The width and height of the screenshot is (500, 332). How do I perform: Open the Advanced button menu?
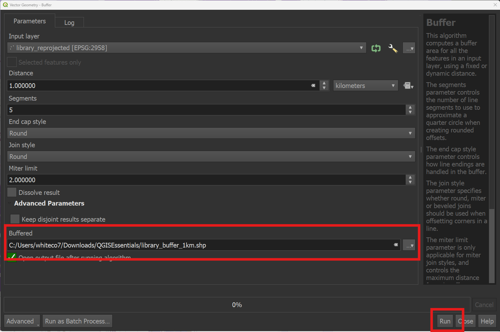[x=22, y=321]
